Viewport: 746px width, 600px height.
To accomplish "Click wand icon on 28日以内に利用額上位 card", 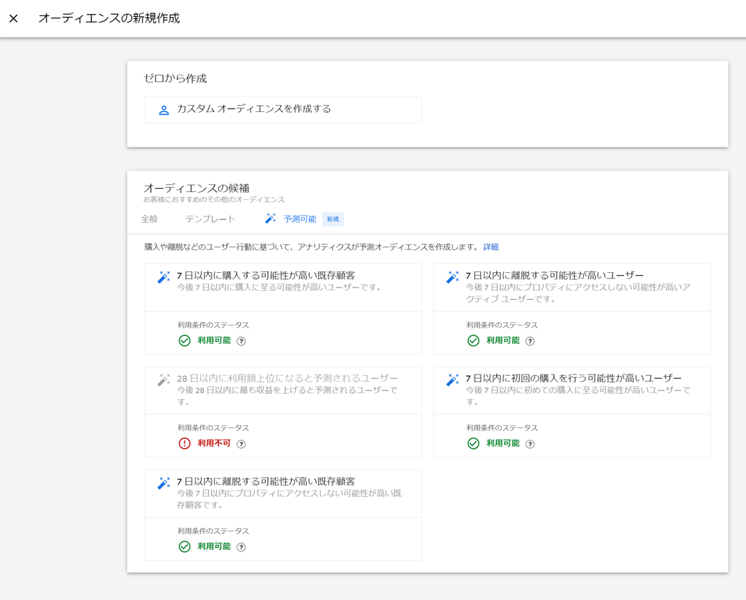I will tap(164, 380).
